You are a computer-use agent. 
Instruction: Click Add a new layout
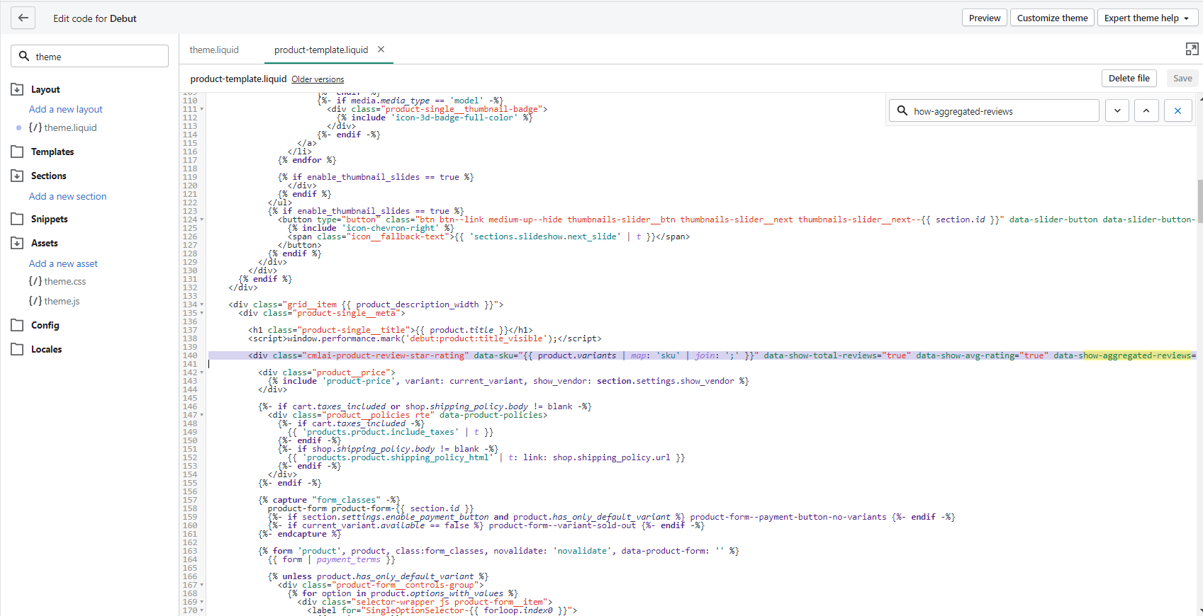[x=65, y=109]
